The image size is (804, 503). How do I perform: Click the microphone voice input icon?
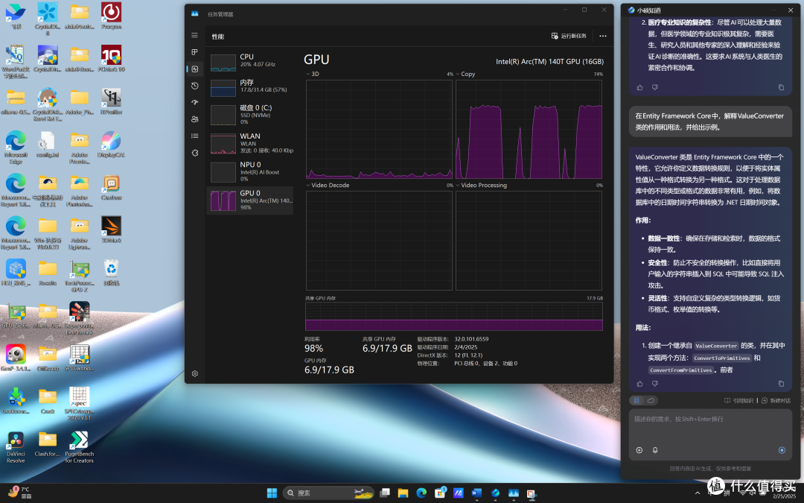(x=655, y=450)
